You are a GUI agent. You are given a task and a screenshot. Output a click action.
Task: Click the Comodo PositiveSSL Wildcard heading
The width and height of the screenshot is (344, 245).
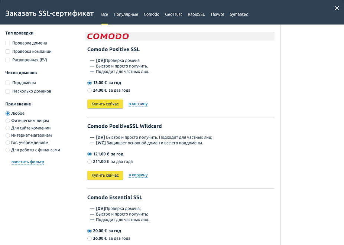pyautogui.click(x=124, y=126)
